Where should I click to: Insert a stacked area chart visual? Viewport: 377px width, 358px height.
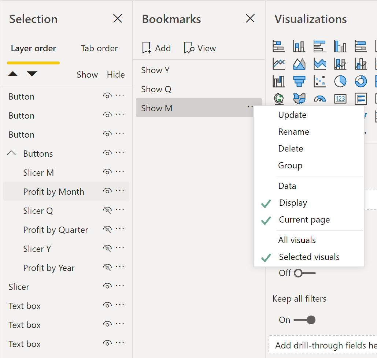pos(320,64)
